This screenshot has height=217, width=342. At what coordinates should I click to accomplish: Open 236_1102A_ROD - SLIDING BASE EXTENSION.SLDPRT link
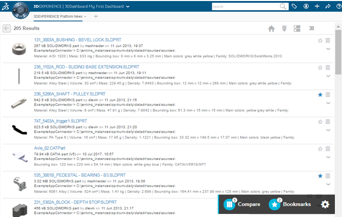point(87,67)
